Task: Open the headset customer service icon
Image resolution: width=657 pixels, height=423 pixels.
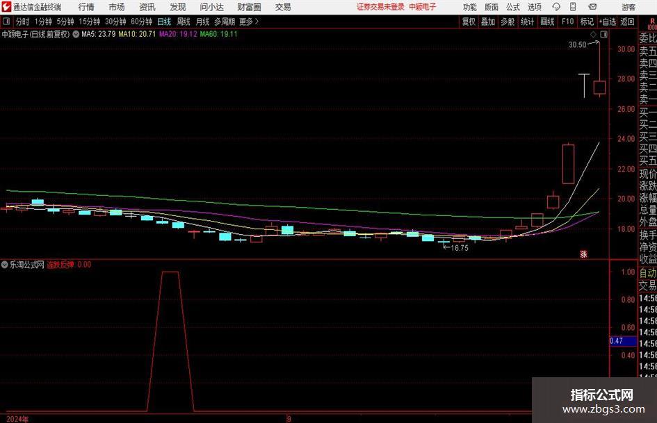Action: tap(556, 7)
